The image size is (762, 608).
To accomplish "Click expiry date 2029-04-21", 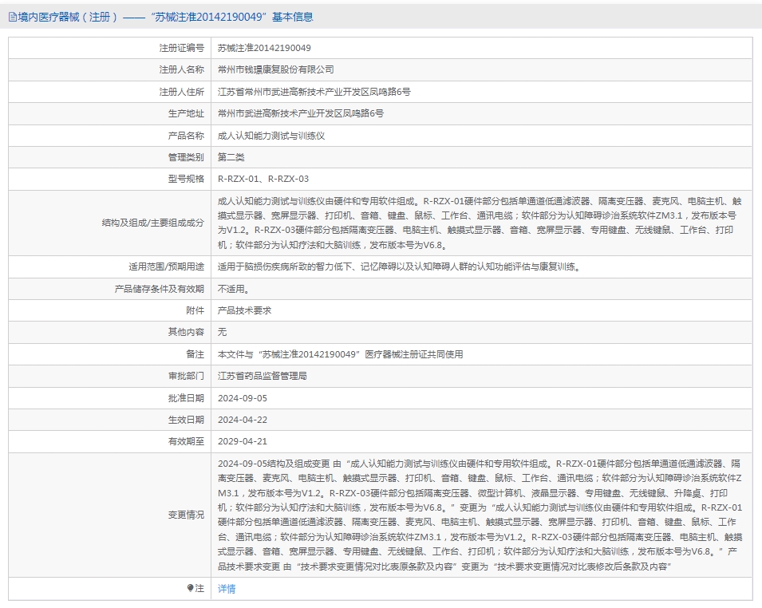I will [x=243, y=441].
